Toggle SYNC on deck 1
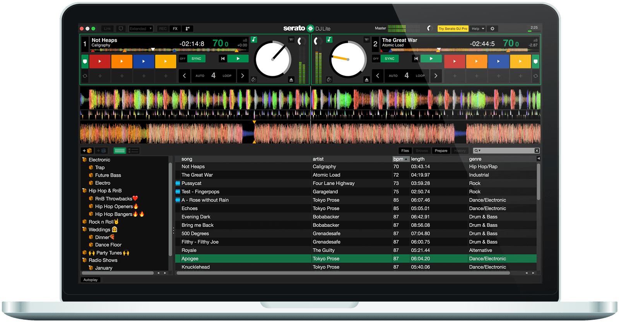Viewport: 619px width, 322px height. [197, 59]
